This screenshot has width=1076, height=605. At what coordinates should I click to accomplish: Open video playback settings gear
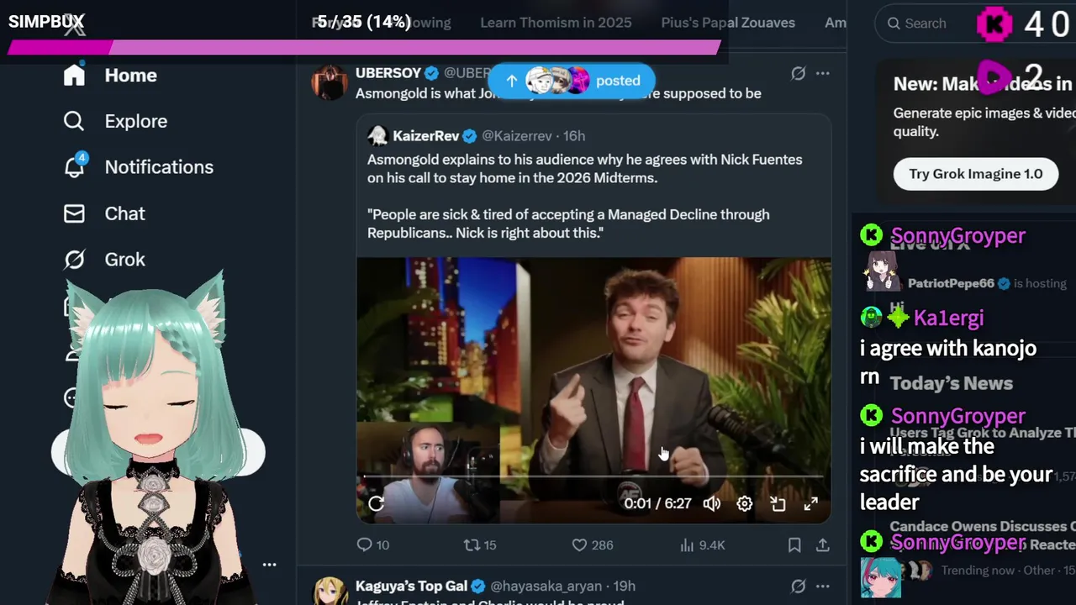point(745,503)
